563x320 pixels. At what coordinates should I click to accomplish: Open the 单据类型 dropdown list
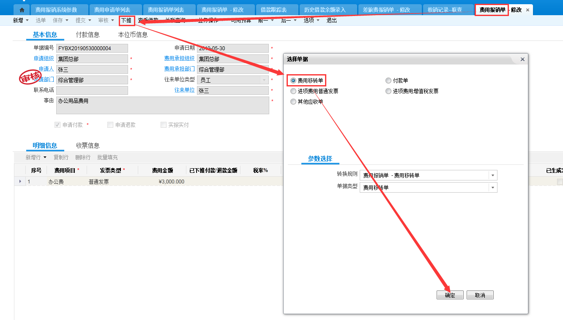492,188
